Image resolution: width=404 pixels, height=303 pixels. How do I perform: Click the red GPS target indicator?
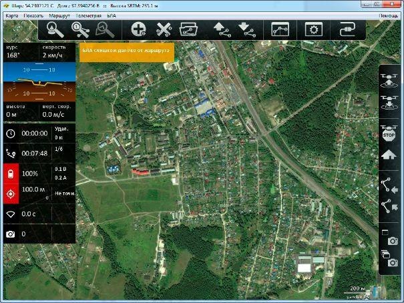click(11, 194)
